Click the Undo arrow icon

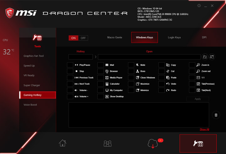tap(168, 84)
